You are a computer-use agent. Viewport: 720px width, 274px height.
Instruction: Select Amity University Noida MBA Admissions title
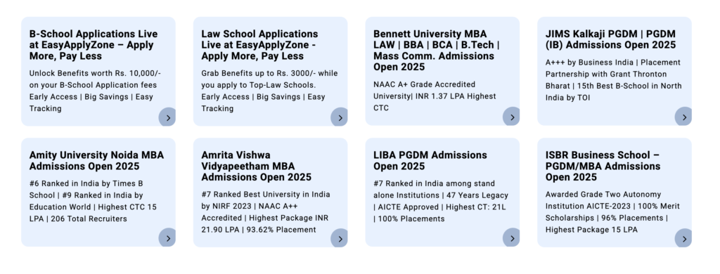point(96,161)
